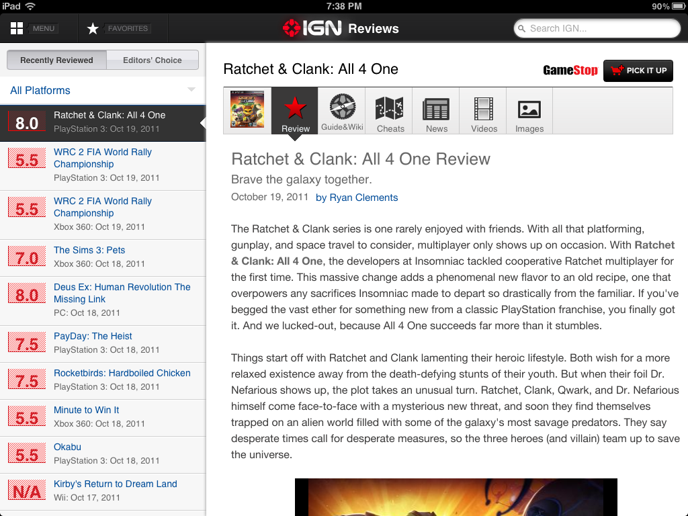Open the Videos filmstrip icon
Image resolution: width=688 pixels, height=516 pixels.
pyautogui.click(x=484, y=111)
